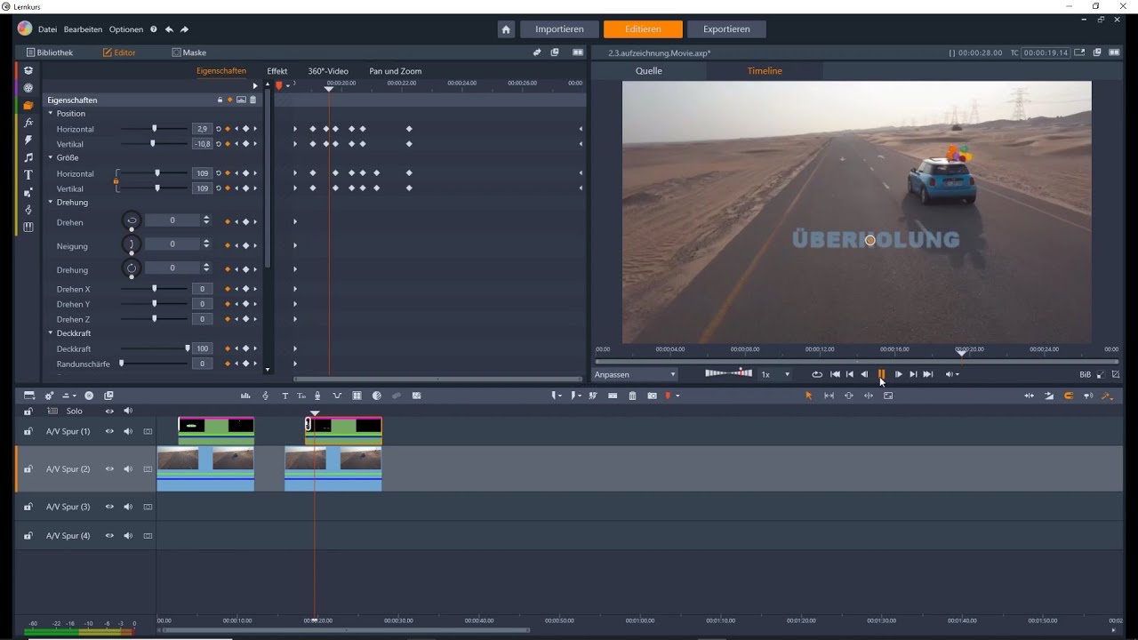The height and width of the screenshot is (640, 1138).
Task: Hide A/V Spur (3) with eye icon
Action: [109, 507]
